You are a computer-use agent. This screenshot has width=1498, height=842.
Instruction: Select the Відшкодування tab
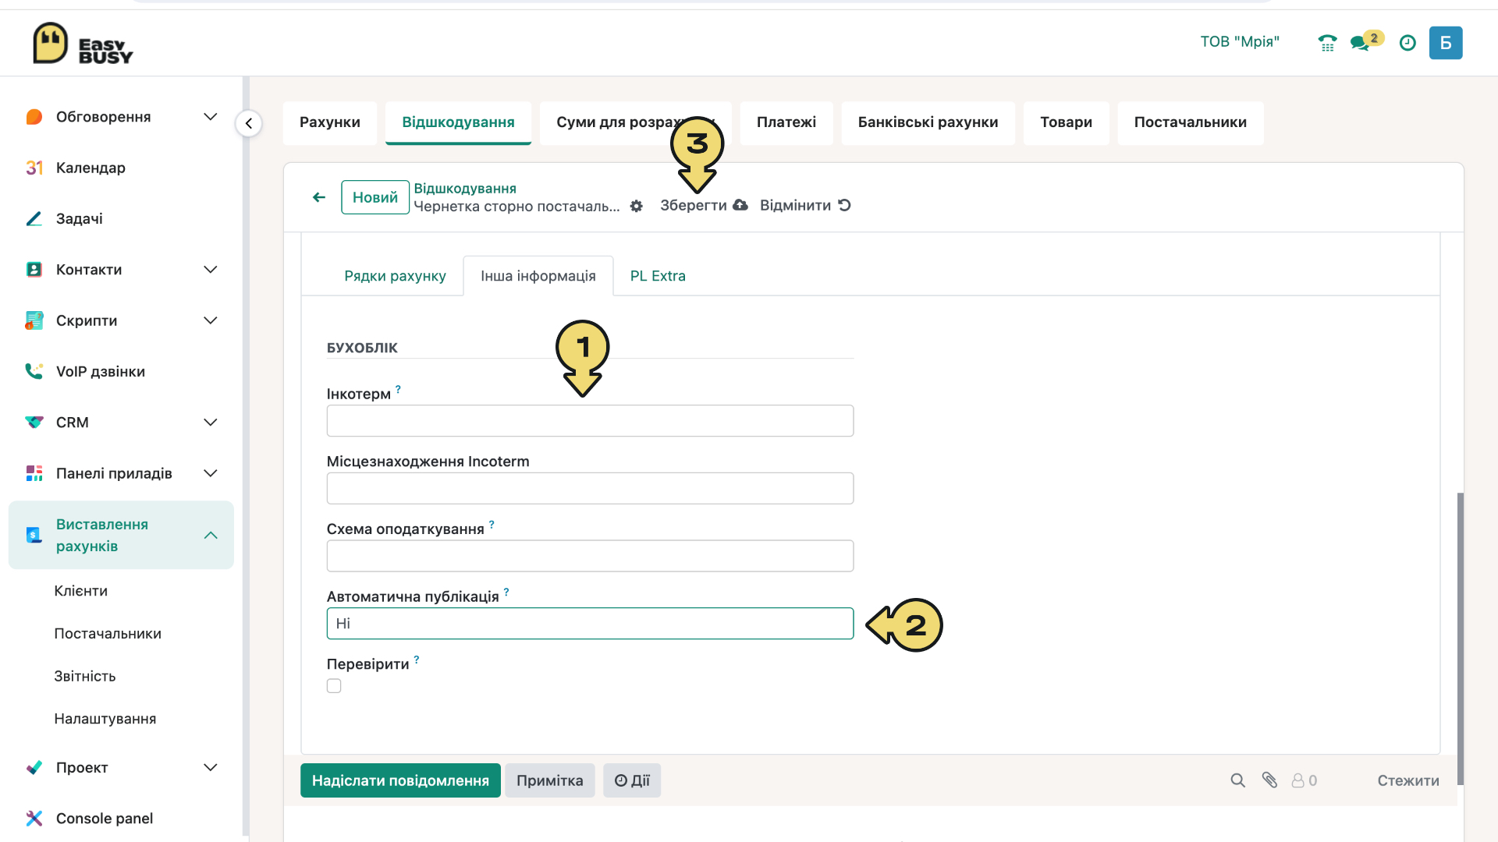458,122
